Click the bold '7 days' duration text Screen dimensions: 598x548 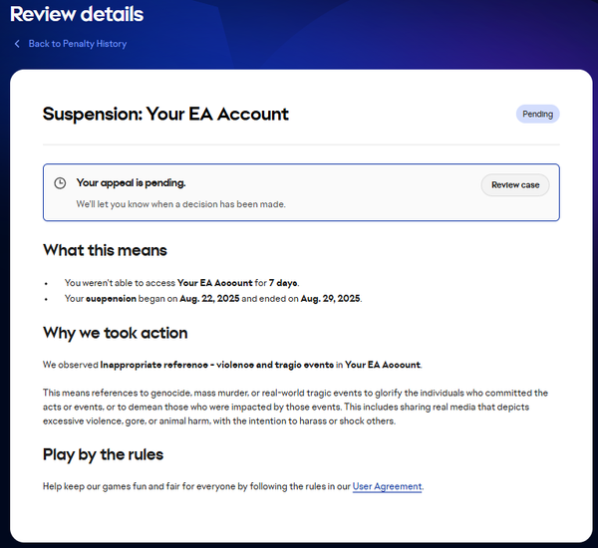282,283
